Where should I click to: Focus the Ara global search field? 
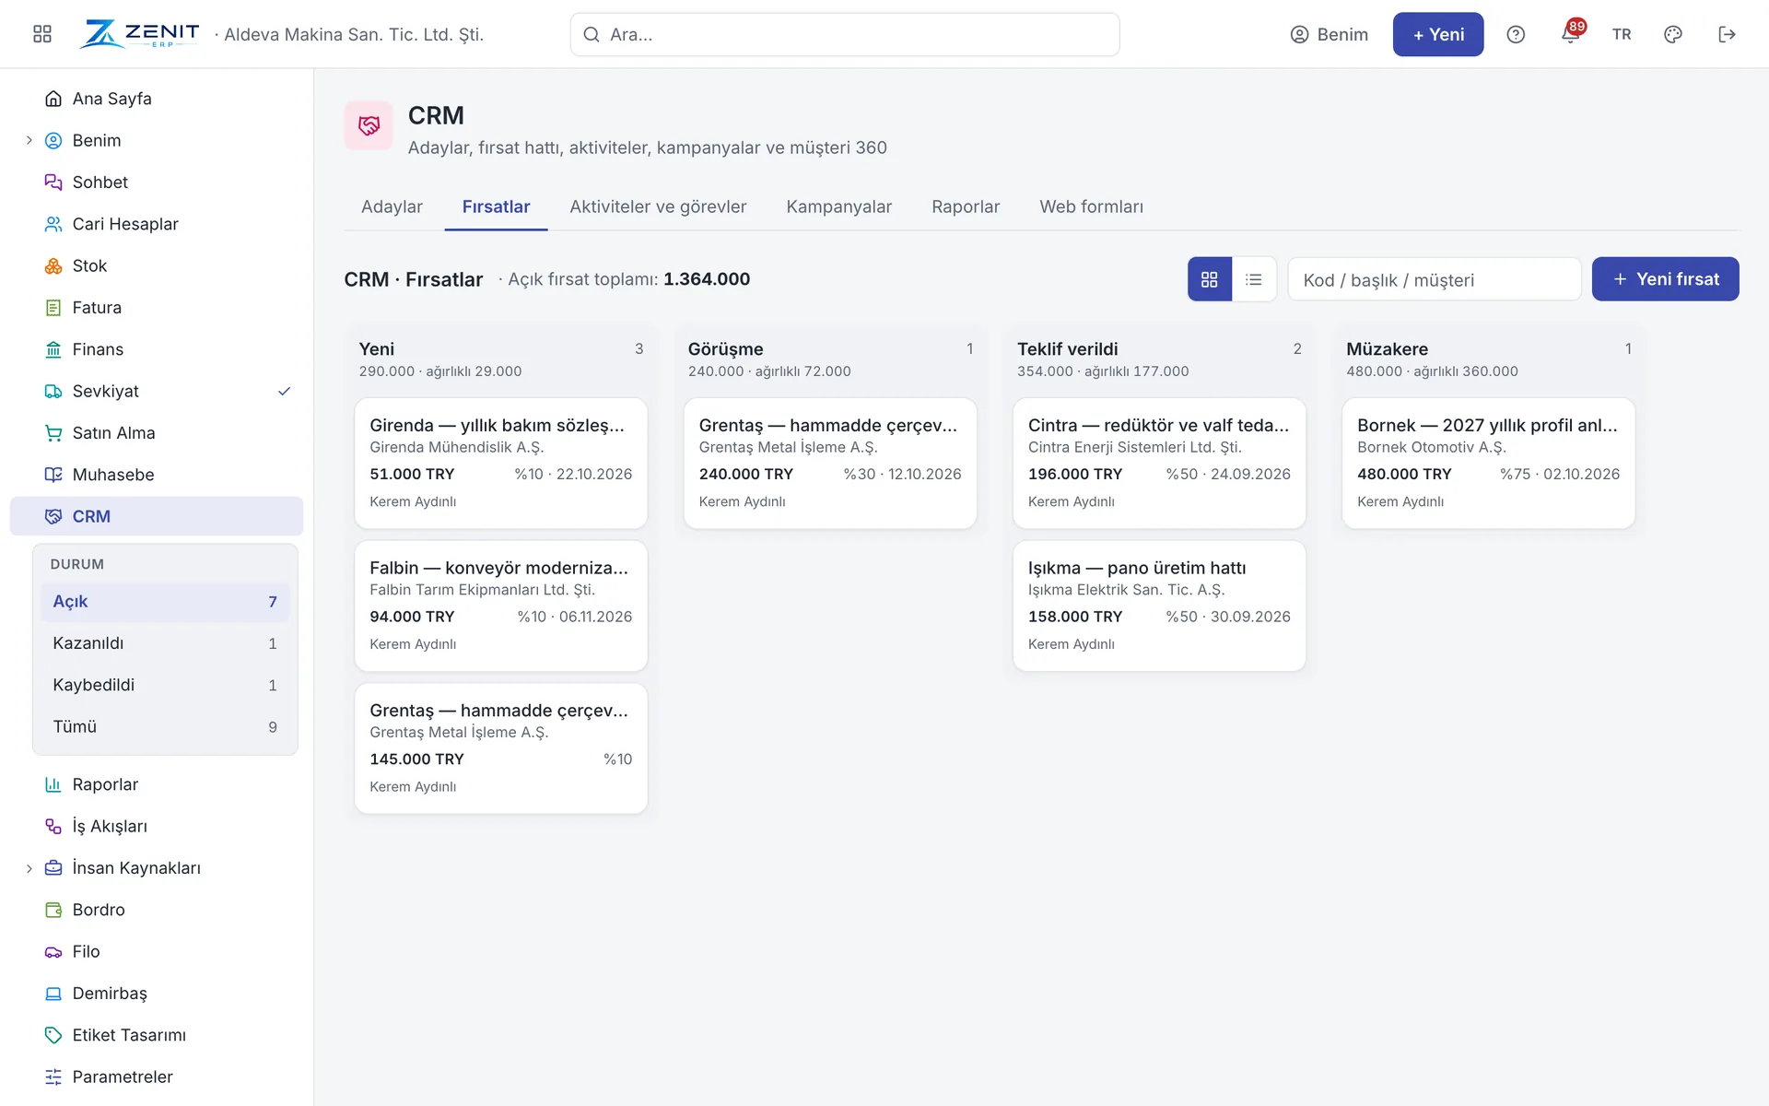point(845,34)
